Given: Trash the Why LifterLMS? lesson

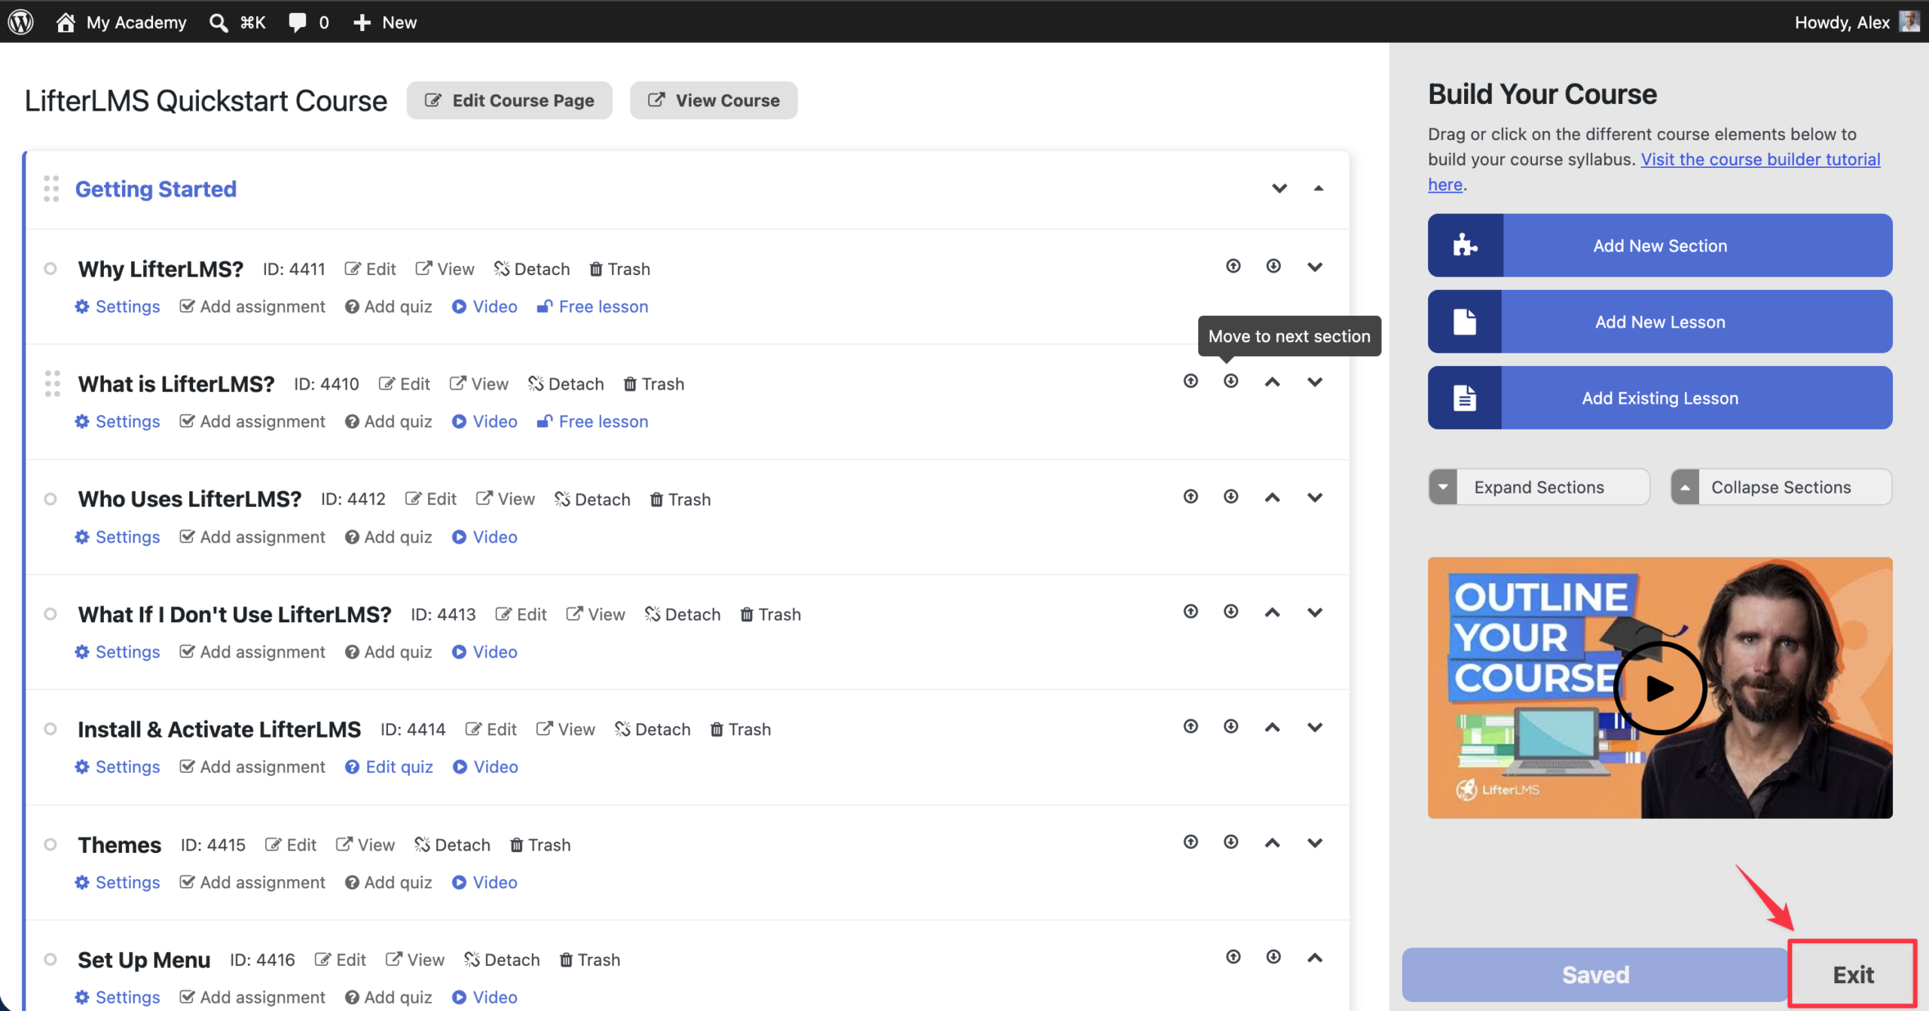Looking at the screenshot, I should point(619,269).
